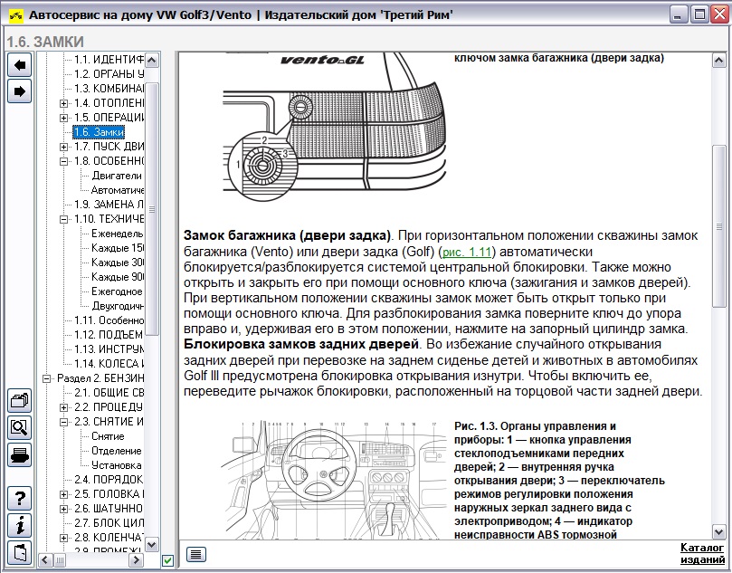Select tree item 1.3. КОМБИНАЦ
The image size is (732, 573).
[109, 89]
